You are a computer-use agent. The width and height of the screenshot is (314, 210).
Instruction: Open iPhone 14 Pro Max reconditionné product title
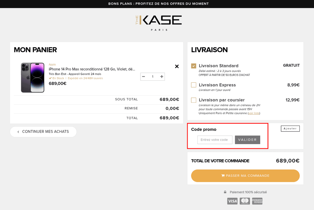(92, 69)
